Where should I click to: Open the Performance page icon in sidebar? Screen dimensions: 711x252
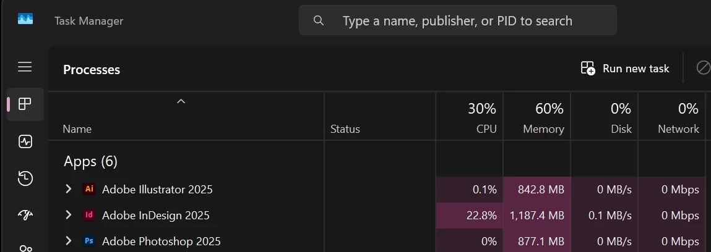pyautogui.click(x=25, y=141)
